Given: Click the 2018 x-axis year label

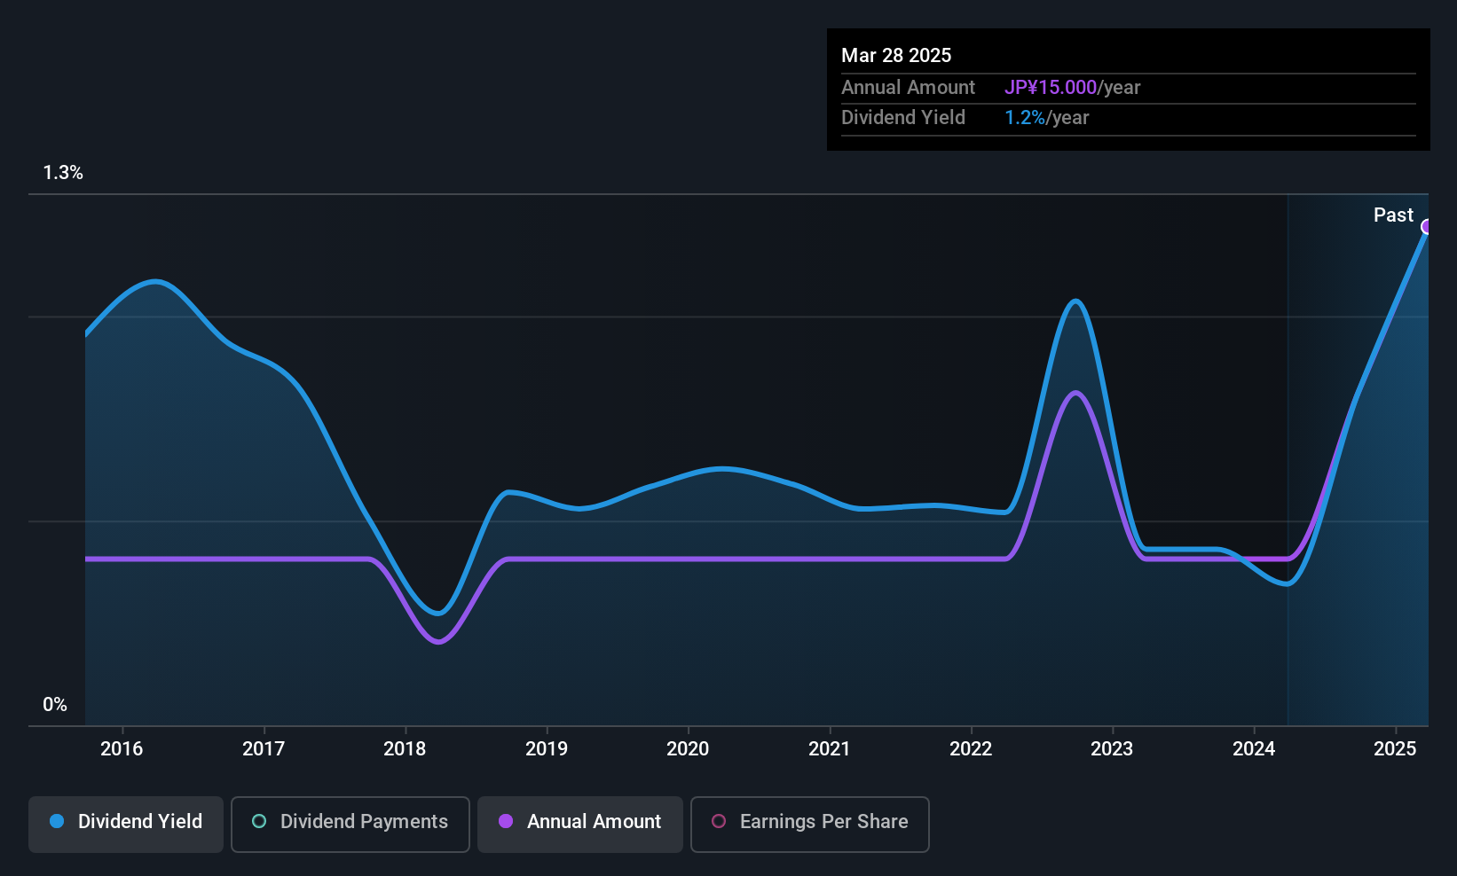Looking at the screenshot, I should (405, 748).
